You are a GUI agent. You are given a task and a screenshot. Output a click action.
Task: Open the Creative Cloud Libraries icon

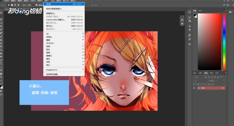tap(230, 12)
